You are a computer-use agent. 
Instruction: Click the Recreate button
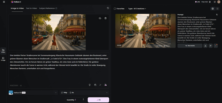(x=190, y=46)
